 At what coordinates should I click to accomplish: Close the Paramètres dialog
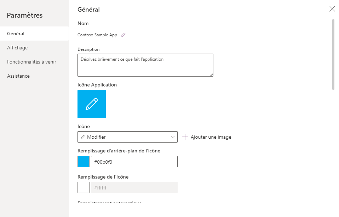pos(332,9)
